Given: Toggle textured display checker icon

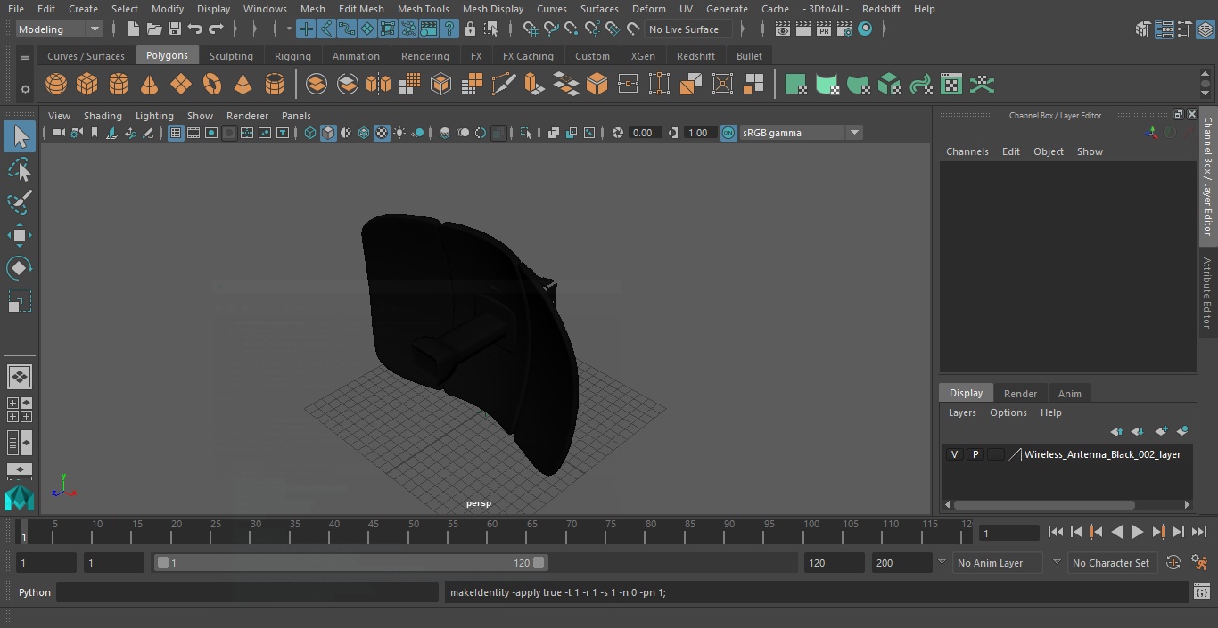Looking at the screenshot, I should pyautogui.click(x=382, y=133).
